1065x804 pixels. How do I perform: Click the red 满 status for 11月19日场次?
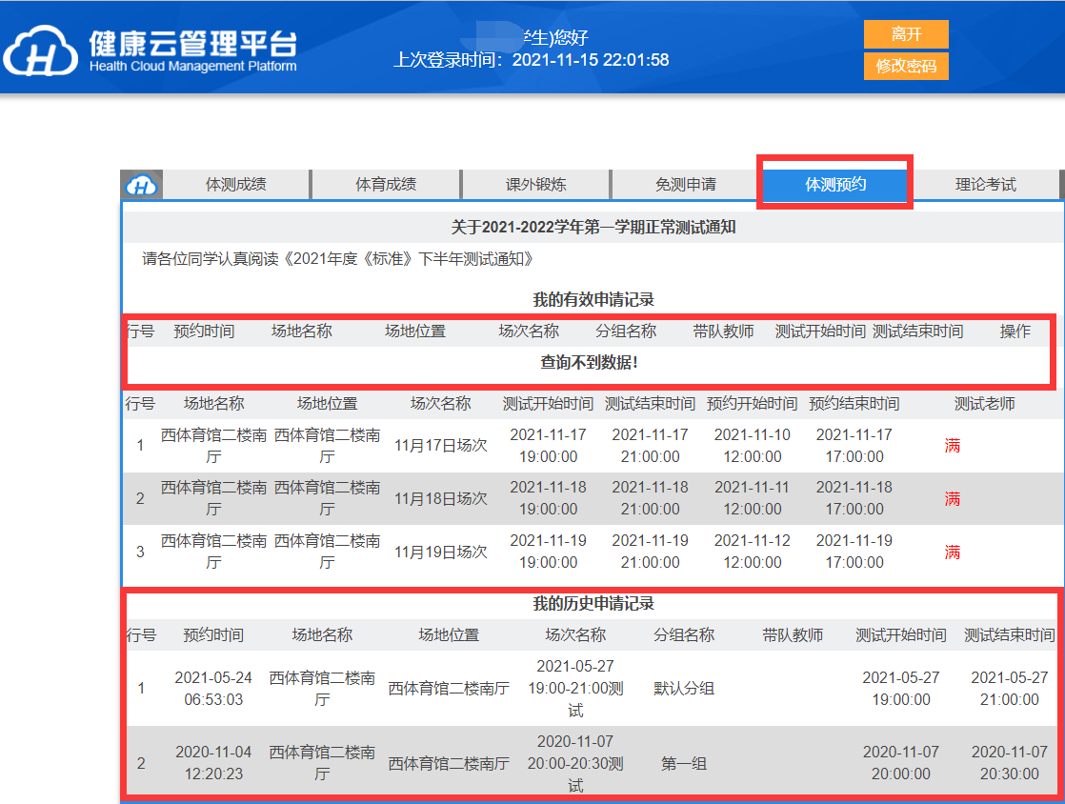point(952,553)
